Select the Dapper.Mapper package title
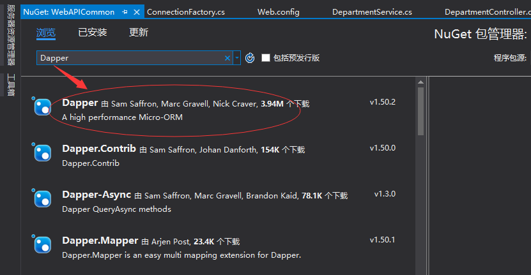Screen dimensions: 531x275 pos(100,241)
